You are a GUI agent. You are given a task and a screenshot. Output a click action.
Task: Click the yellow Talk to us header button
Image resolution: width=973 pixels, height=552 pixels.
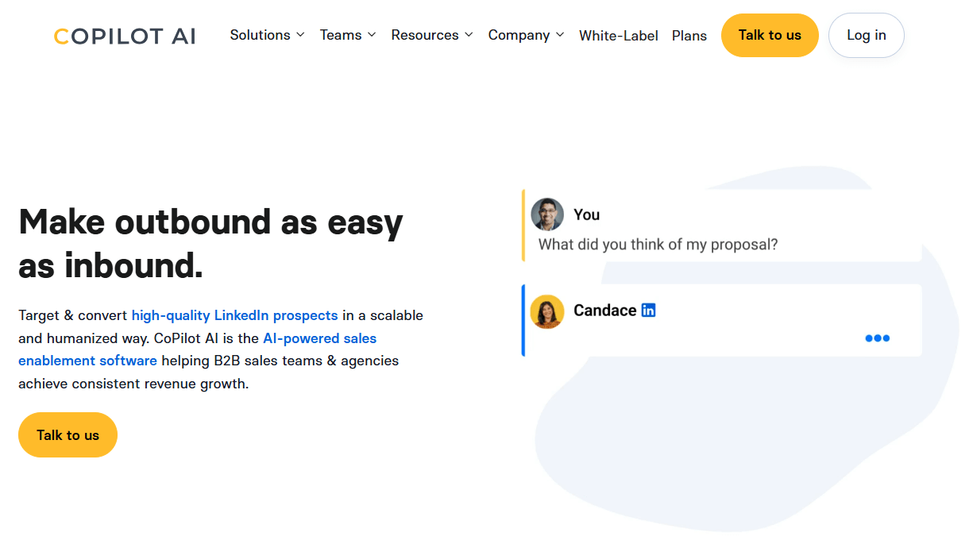769,35
